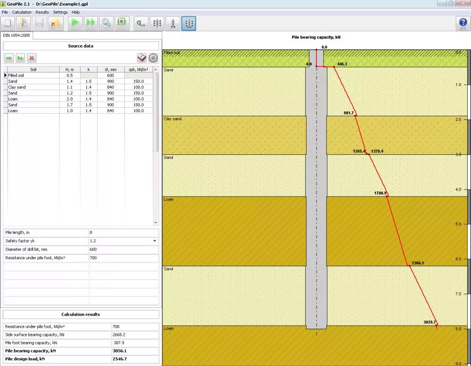471x366 pixels.
Task: Open the Settings menu
Action: point(60,12)
